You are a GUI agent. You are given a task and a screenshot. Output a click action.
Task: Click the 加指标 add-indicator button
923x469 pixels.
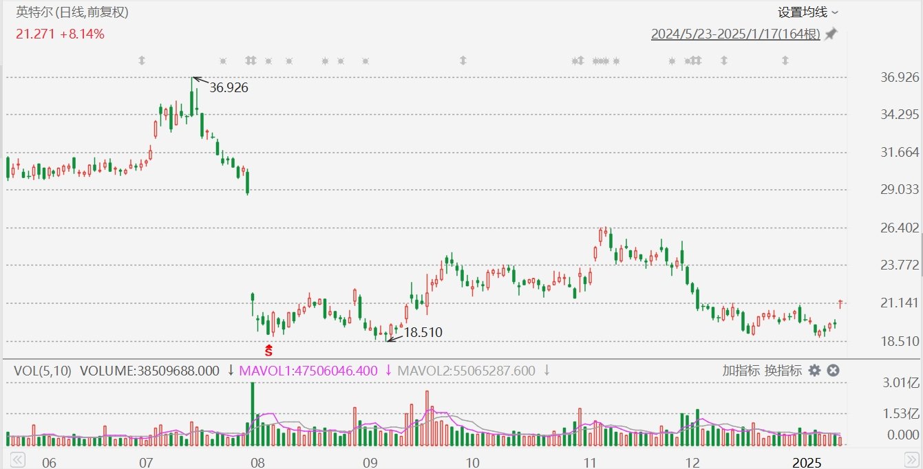741,371
